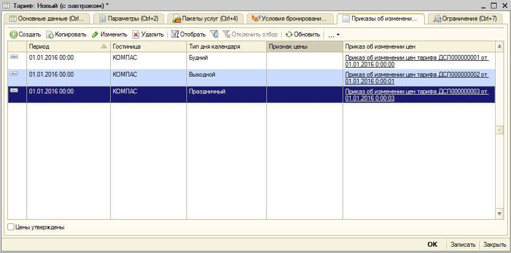511x253 pixels.
Task: Click the row icon of the Праздничный record
Action: [14, 91]
